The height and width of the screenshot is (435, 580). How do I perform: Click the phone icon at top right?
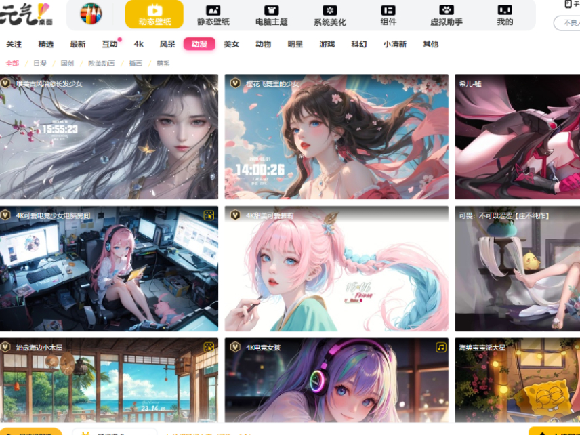568,4
